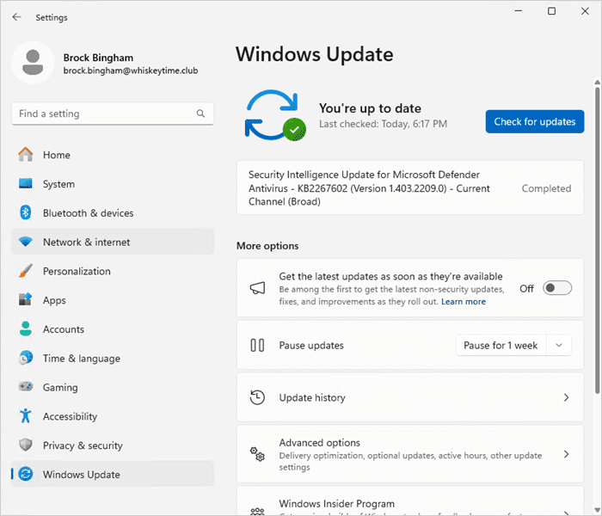
Task: Click the Gaming controller icon
Action: coord(25,387)
